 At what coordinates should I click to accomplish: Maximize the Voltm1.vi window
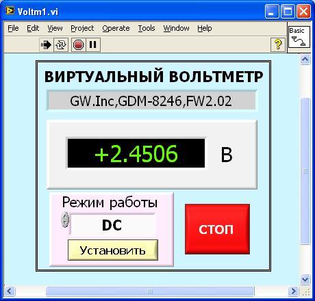288,11
